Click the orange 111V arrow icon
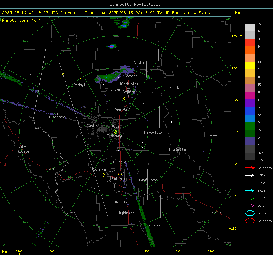Viewport: 273px width, 255px height. click(250, 183)
